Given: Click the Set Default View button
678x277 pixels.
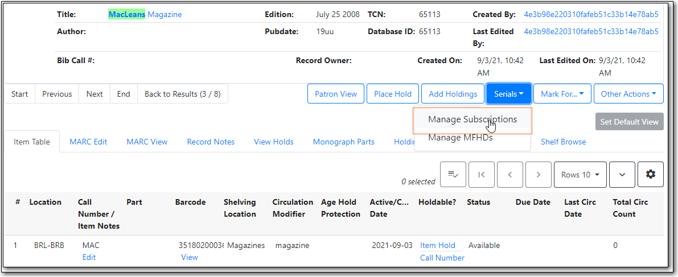Looking at the screenshot, I should (x=629, y=122).
